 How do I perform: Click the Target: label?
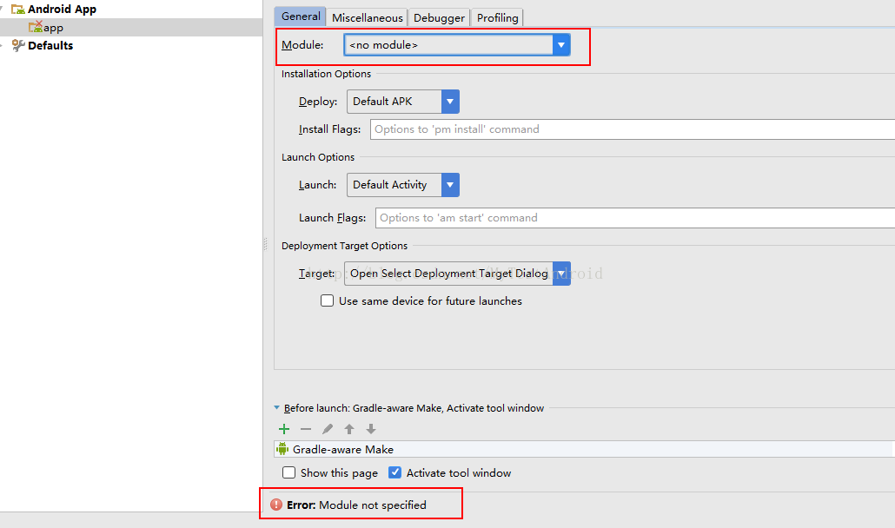click(317, 274)
